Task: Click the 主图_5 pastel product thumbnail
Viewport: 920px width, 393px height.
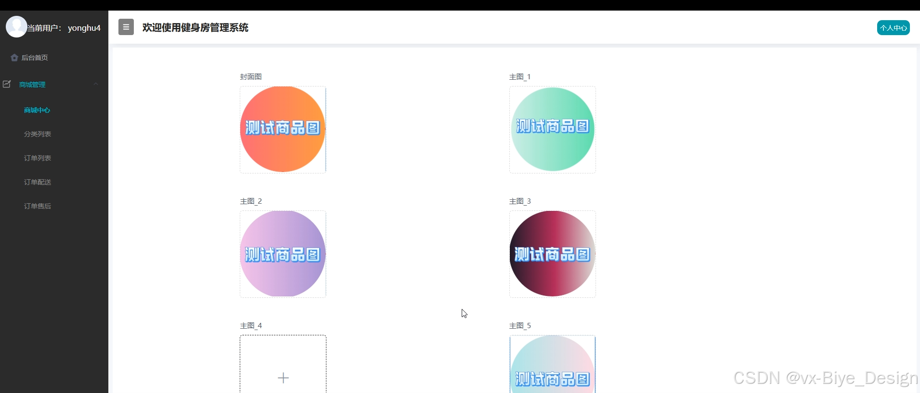Action: pos(553,365)
